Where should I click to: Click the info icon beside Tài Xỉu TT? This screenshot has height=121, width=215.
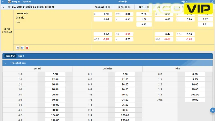coord(130,7)
